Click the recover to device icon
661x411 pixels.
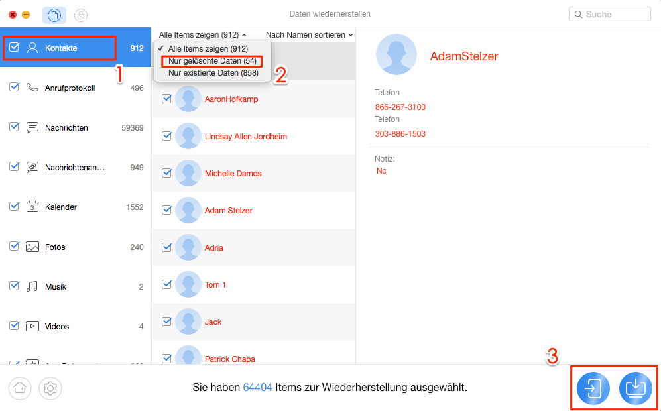click(593, 388)
